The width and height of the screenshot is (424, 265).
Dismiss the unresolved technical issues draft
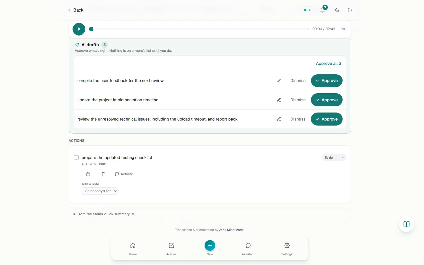point(298,119)
